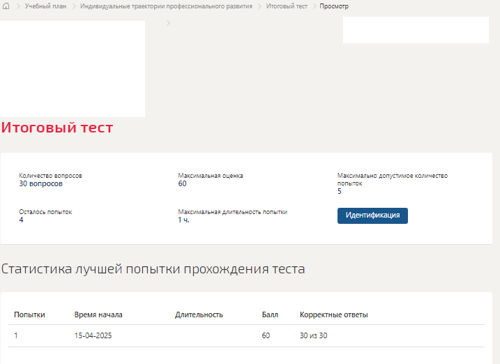Click the Осталось попыток label
500x364 pixels.
click(x=45, y=212)
